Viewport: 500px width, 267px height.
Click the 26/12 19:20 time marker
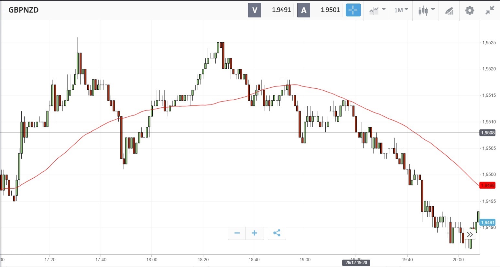pos(356,262)
